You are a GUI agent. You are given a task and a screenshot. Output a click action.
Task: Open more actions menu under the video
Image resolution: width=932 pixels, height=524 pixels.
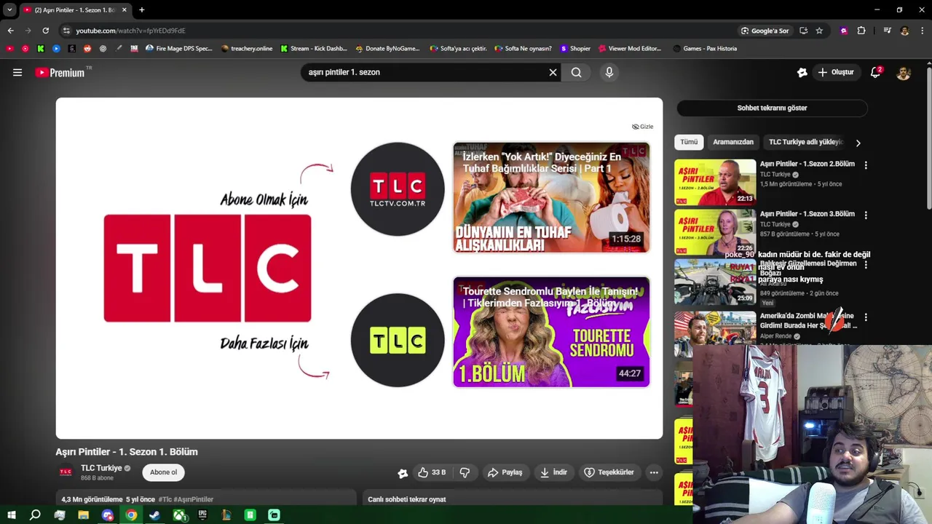pos(654,472)
